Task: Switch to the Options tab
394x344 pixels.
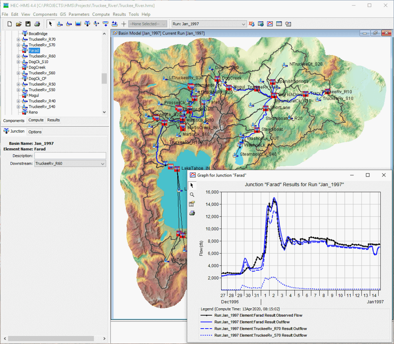Action: pyautogui.click(x=35, y=132)
